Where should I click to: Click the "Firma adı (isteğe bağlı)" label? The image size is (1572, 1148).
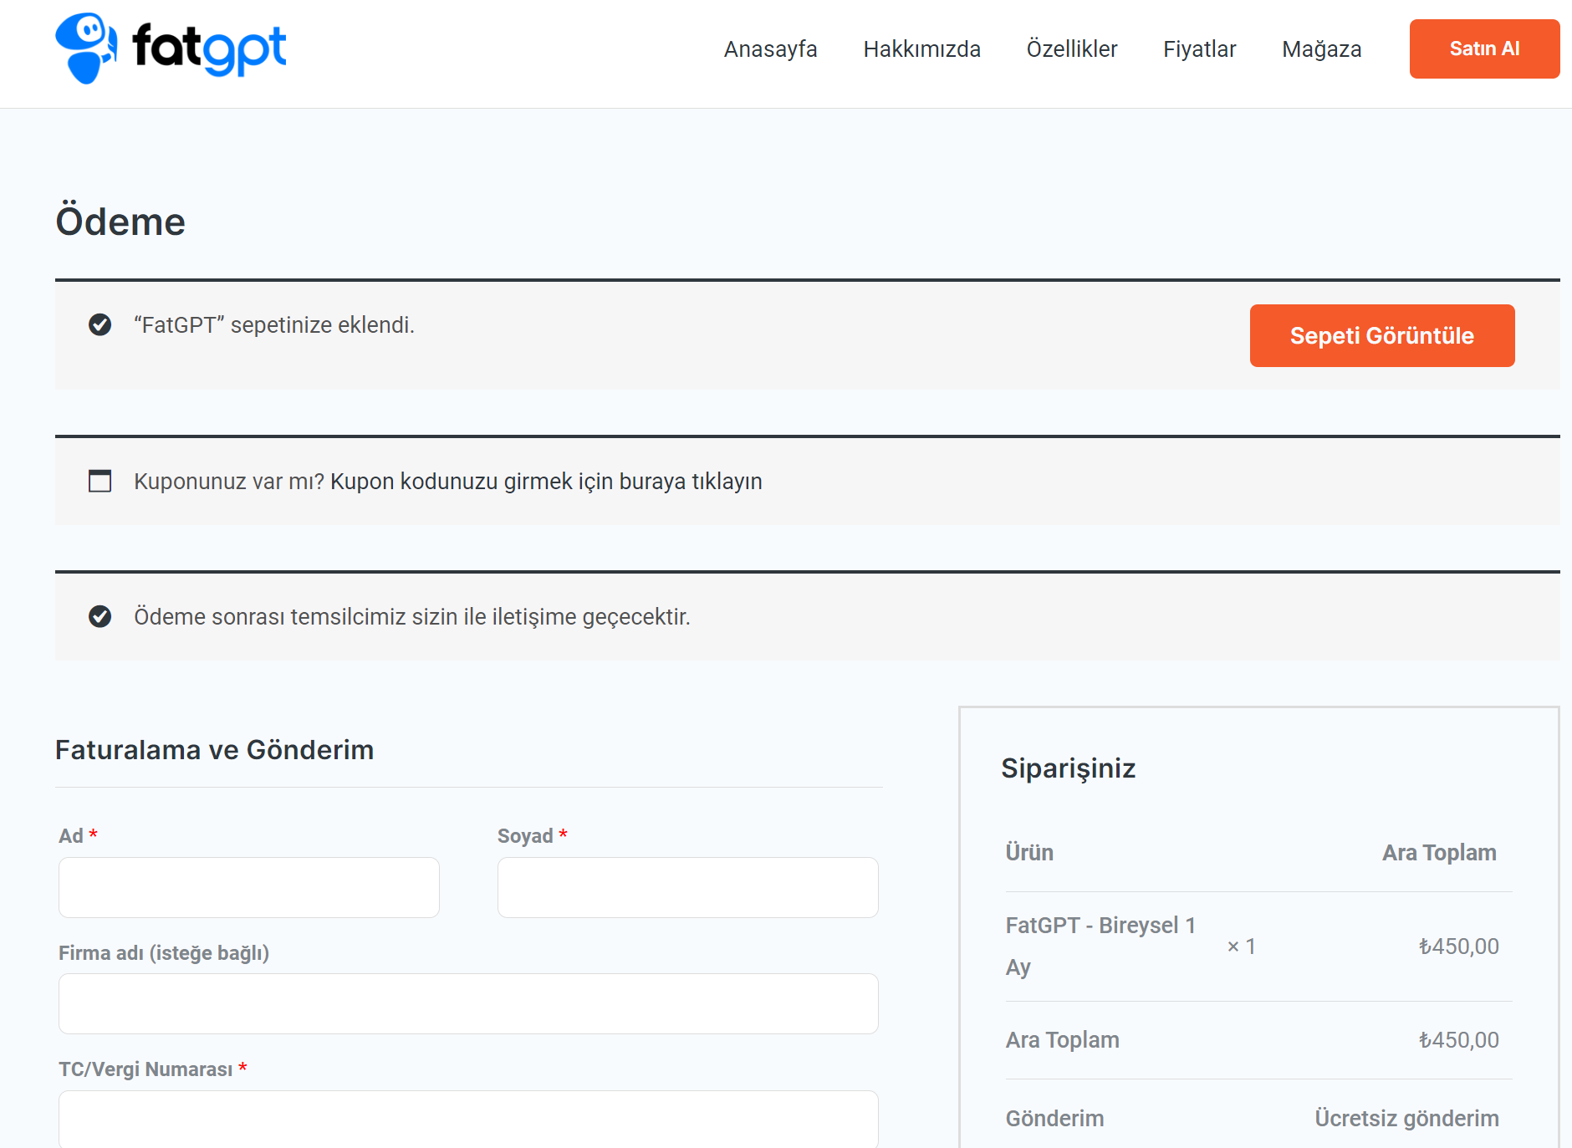pyautogui.click(x=164, y=953)
